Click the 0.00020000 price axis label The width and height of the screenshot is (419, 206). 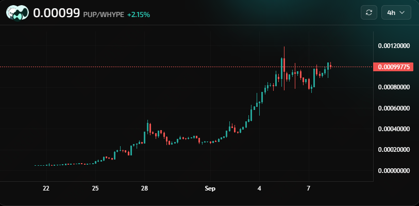(x=394, y=150)
